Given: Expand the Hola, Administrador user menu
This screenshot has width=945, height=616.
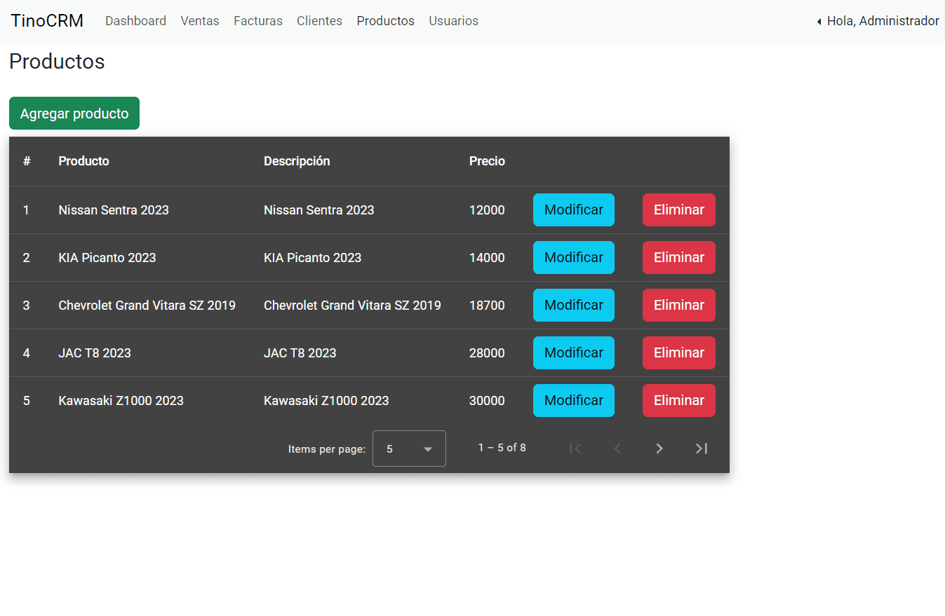Looking at the screenshot, I should [x=878, y=21].
